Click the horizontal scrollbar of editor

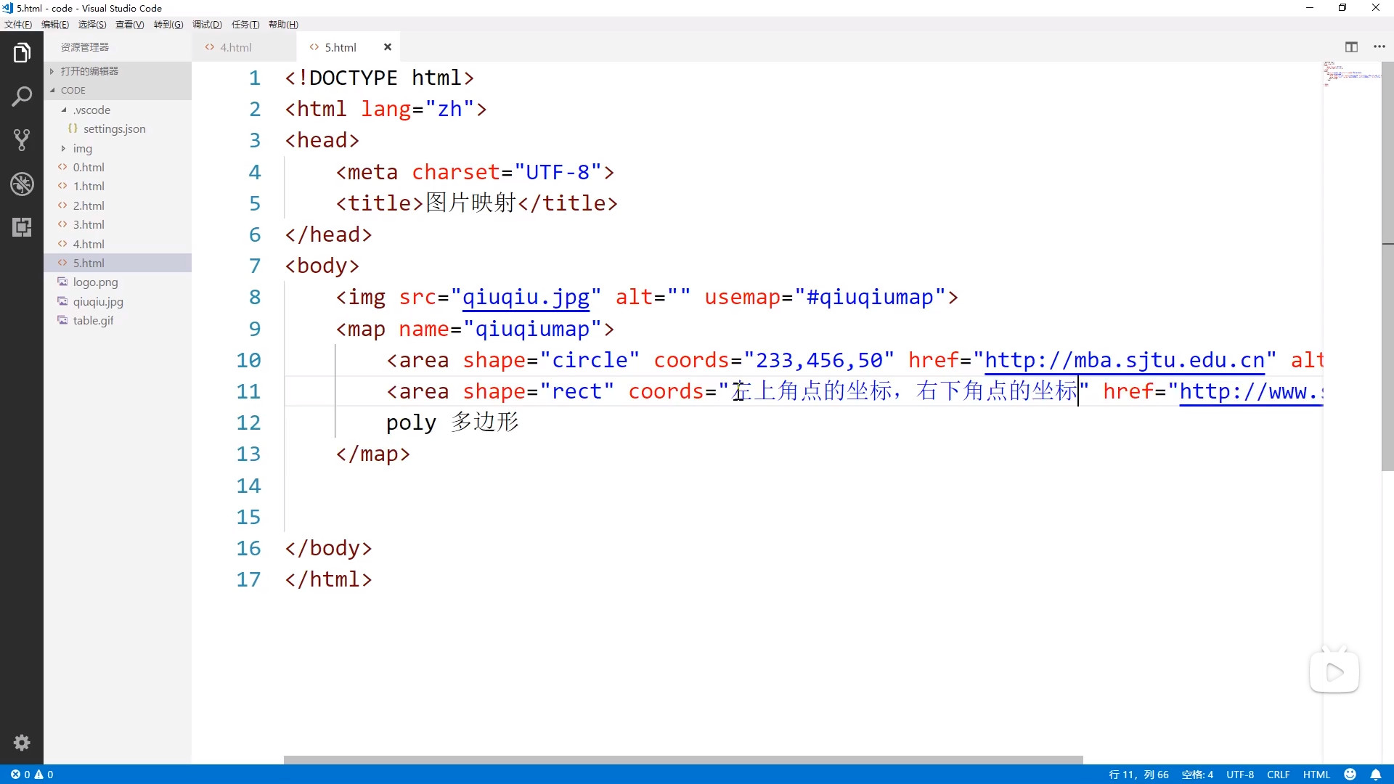pyautogui.click(x=682, y=760)
